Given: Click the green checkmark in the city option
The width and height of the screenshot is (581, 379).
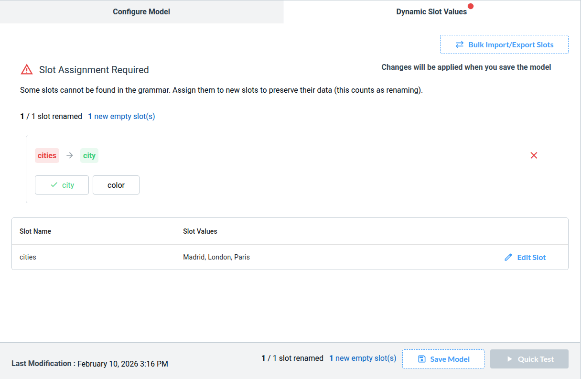Looking at the screenshot, I should click(54, 185).
